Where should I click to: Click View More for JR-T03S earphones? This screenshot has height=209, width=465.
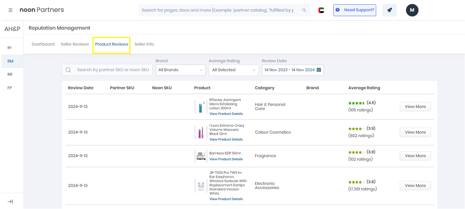(x=415, y=186)
